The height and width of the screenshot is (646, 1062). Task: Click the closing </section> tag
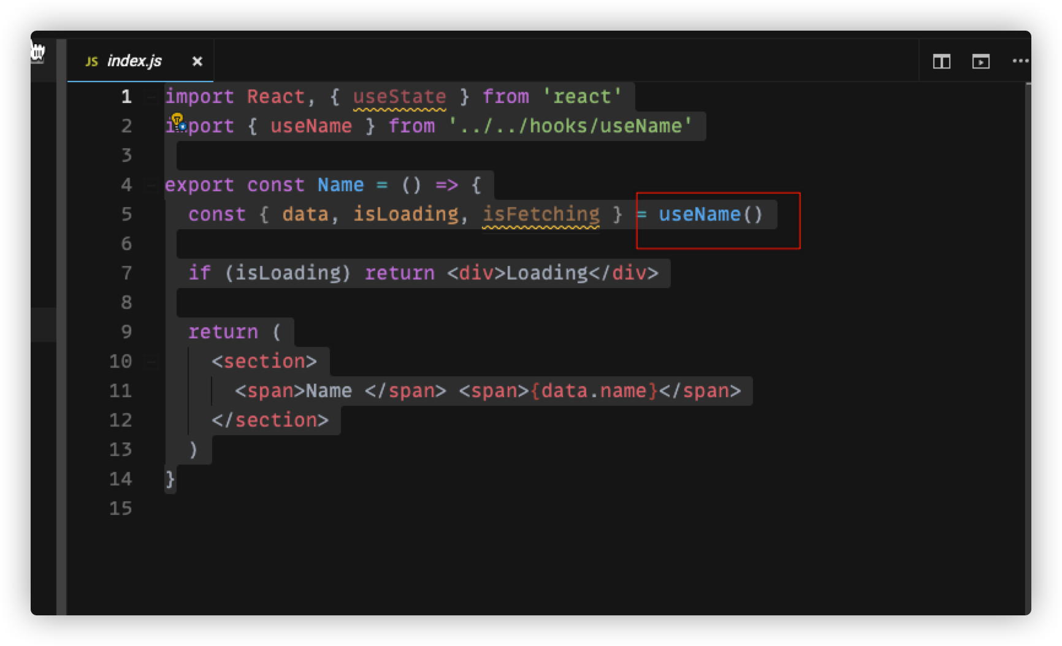pyautogui.click(x=270, y=420)
